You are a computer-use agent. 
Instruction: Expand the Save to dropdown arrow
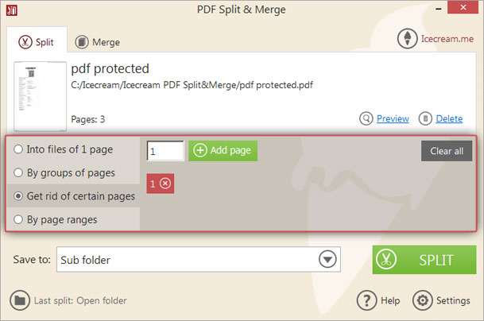click(327, 260)
